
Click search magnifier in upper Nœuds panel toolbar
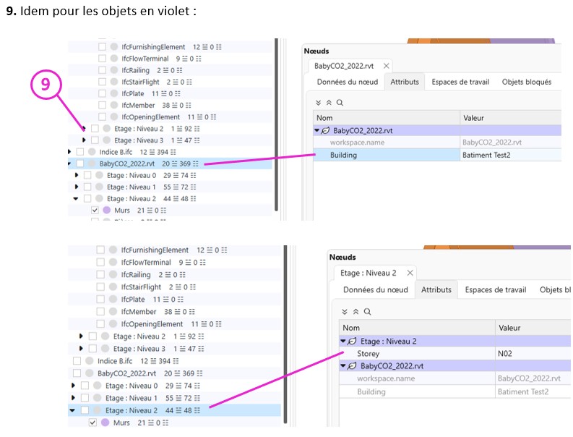340,103
